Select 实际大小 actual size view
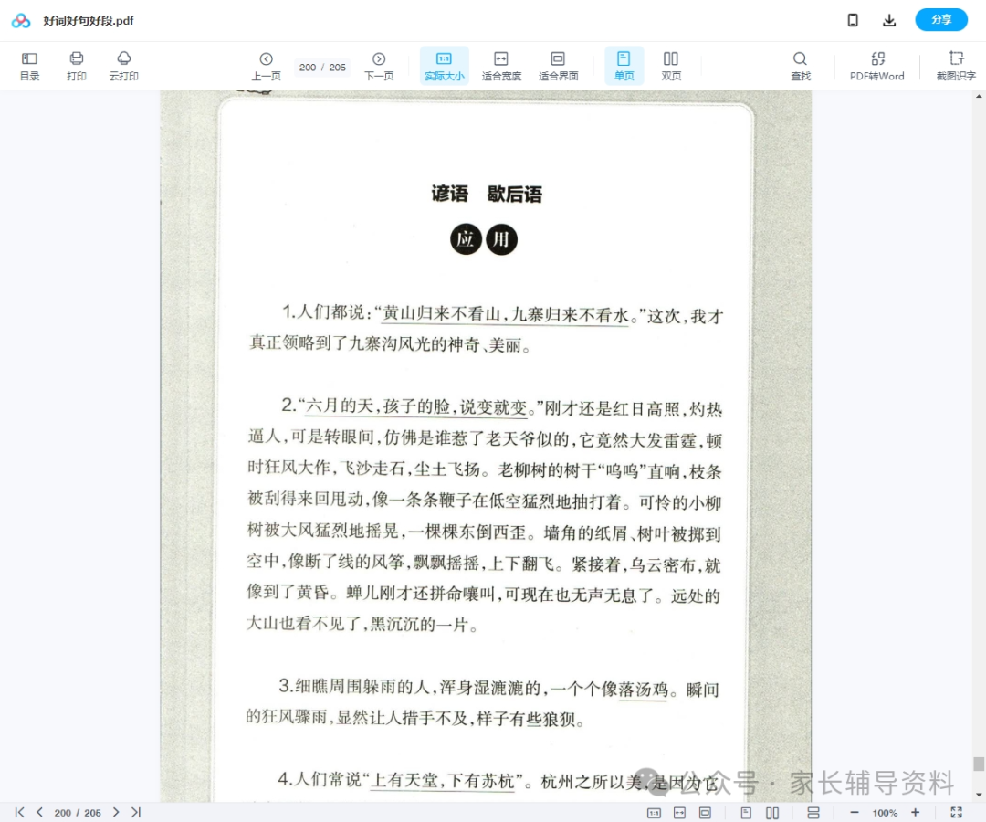This screenshot has width=986, height=822. coord(444,66)
